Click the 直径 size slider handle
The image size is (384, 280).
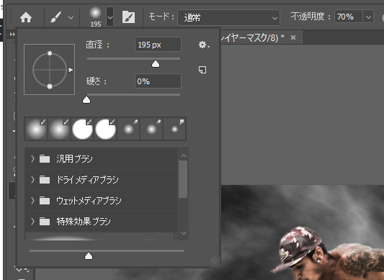pos(156,64)
